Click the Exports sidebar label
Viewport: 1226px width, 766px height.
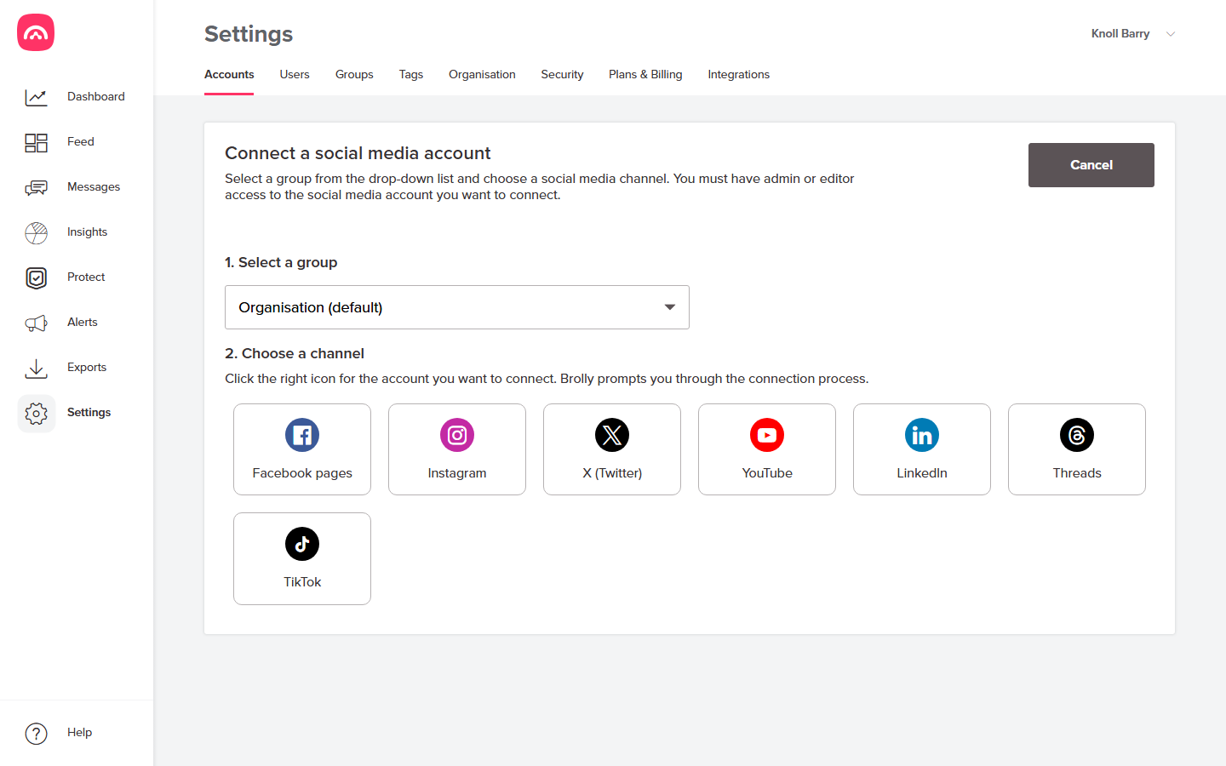coord(87,368)
